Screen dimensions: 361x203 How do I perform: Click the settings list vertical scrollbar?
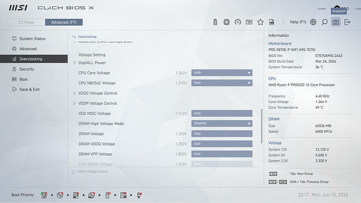click(262, 127)
